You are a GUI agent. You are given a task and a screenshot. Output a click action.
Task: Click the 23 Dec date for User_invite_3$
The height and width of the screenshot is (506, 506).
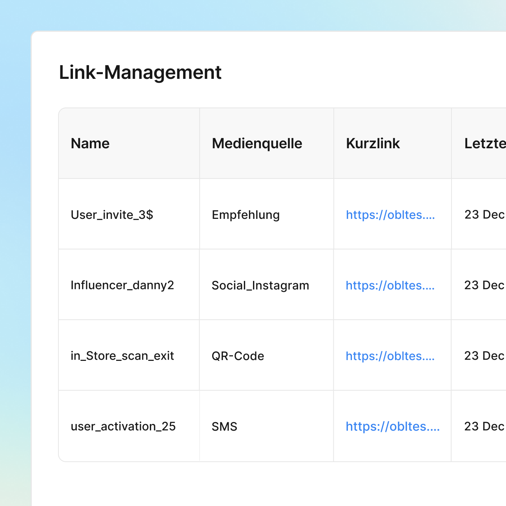[x=484, y=215]
